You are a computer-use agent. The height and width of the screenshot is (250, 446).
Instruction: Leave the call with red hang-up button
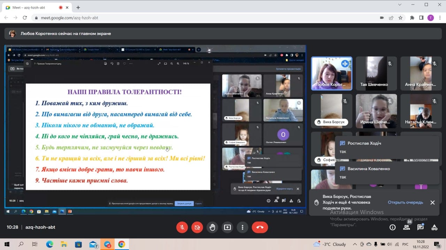point(260,227)
